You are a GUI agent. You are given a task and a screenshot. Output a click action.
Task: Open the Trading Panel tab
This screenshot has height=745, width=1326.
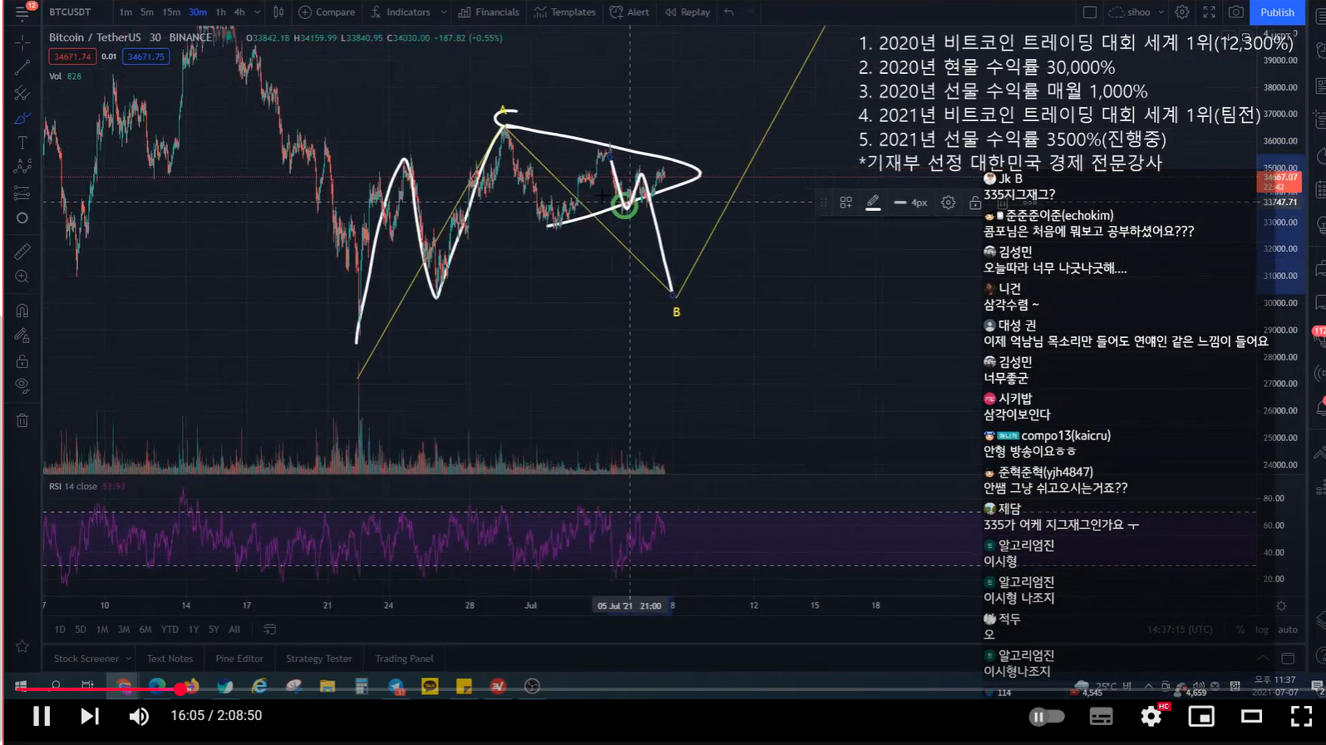click(x=404, y=659)
